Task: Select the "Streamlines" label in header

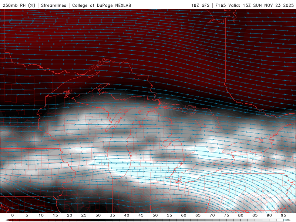Action: click(54, 5)
